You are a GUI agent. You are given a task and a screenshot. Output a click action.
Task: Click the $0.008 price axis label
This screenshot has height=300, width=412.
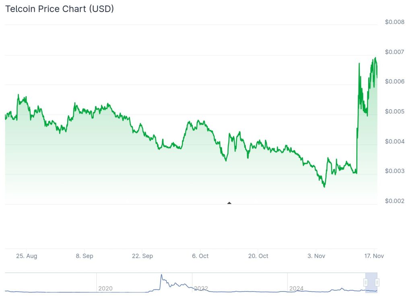click(394, 22)
